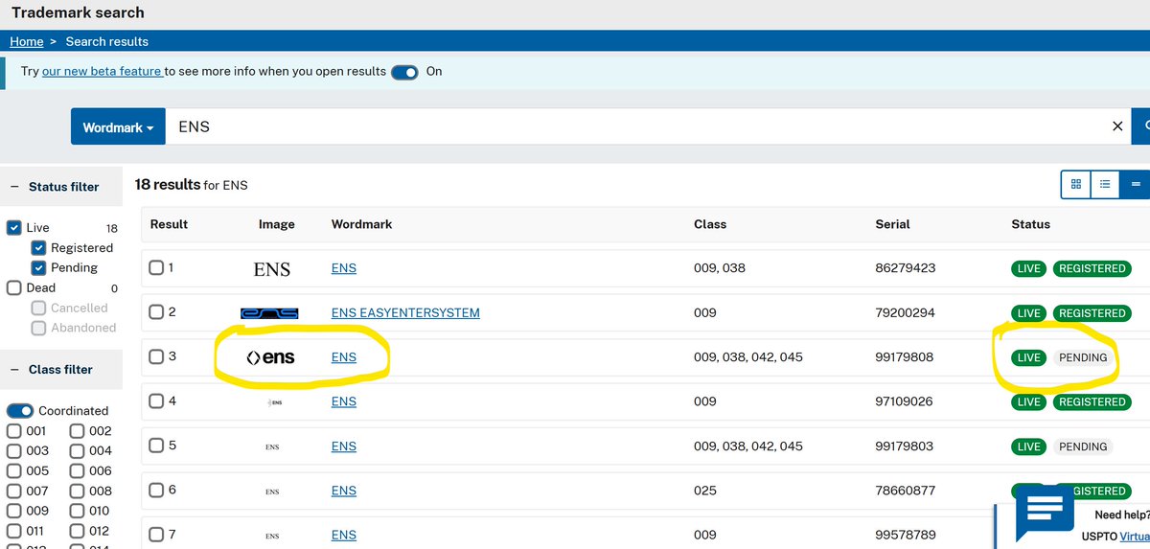Open ENS EASYENTERSYSTEM wordmark link
This screenshot has height=549, width=1150.
(405, 312)
